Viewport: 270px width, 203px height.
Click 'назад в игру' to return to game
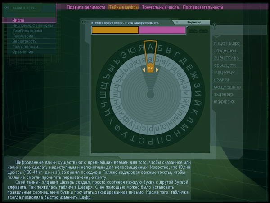[25, 8]
